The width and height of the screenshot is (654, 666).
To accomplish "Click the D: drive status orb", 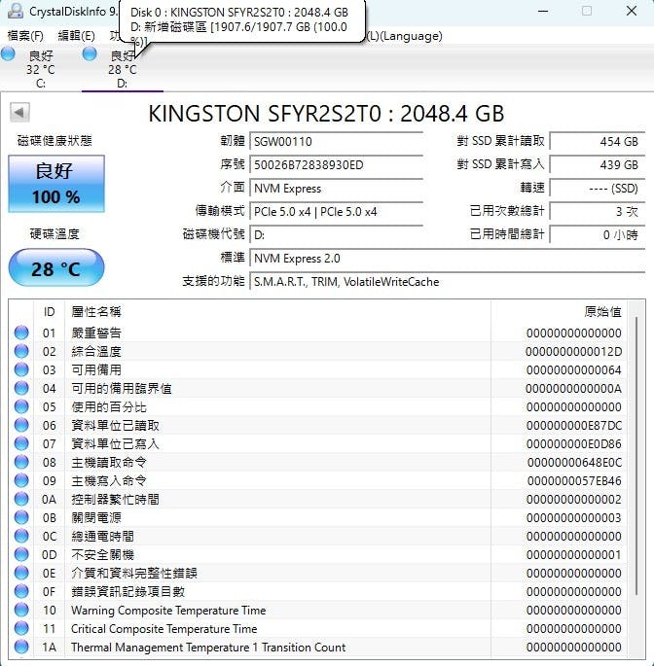I will pyautogui.click(x=90, y=54).
